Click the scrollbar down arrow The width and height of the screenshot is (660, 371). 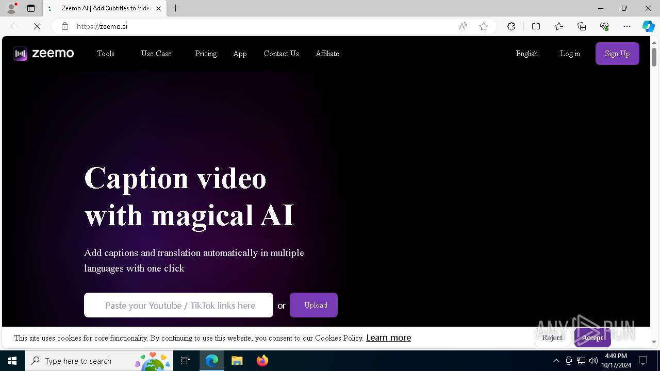coord(654,342)
